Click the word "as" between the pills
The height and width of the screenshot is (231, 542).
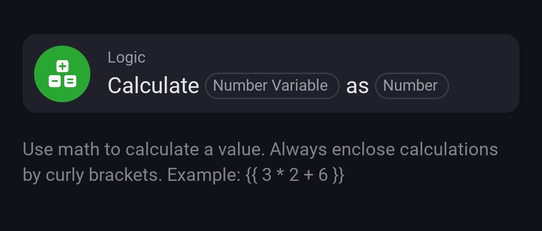click(357, 86)
